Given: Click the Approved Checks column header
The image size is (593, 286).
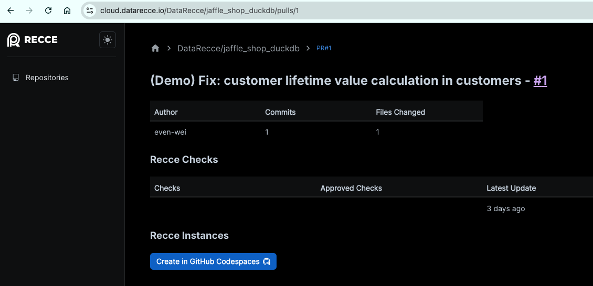Looking at the screenshot, I should pos(351,188).
